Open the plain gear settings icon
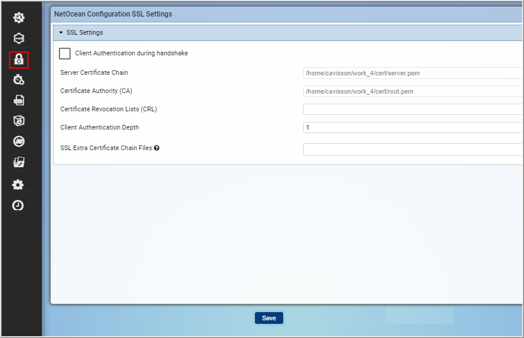524x338 pixels. tap(18, 185)
